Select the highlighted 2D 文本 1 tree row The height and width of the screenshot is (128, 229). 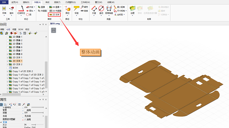point(17,61)
